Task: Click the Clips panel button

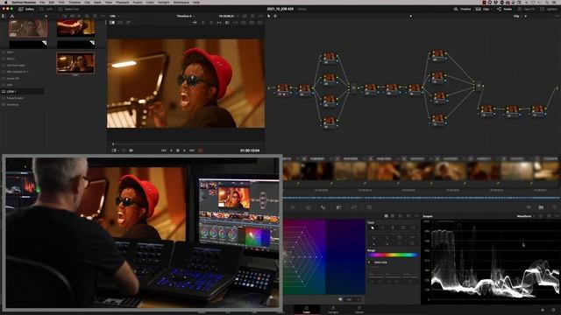Action: [482, 9]
